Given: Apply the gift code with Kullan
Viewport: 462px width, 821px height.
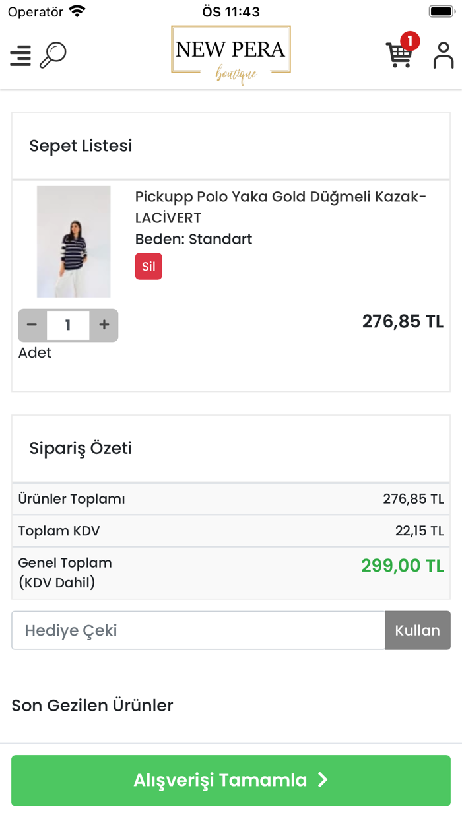Looking at the screenshot, I should tap(418, 630).
